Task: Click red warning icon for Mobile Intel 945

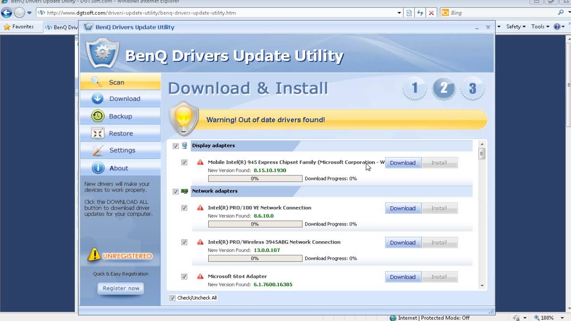Action: tap(200, 162)
